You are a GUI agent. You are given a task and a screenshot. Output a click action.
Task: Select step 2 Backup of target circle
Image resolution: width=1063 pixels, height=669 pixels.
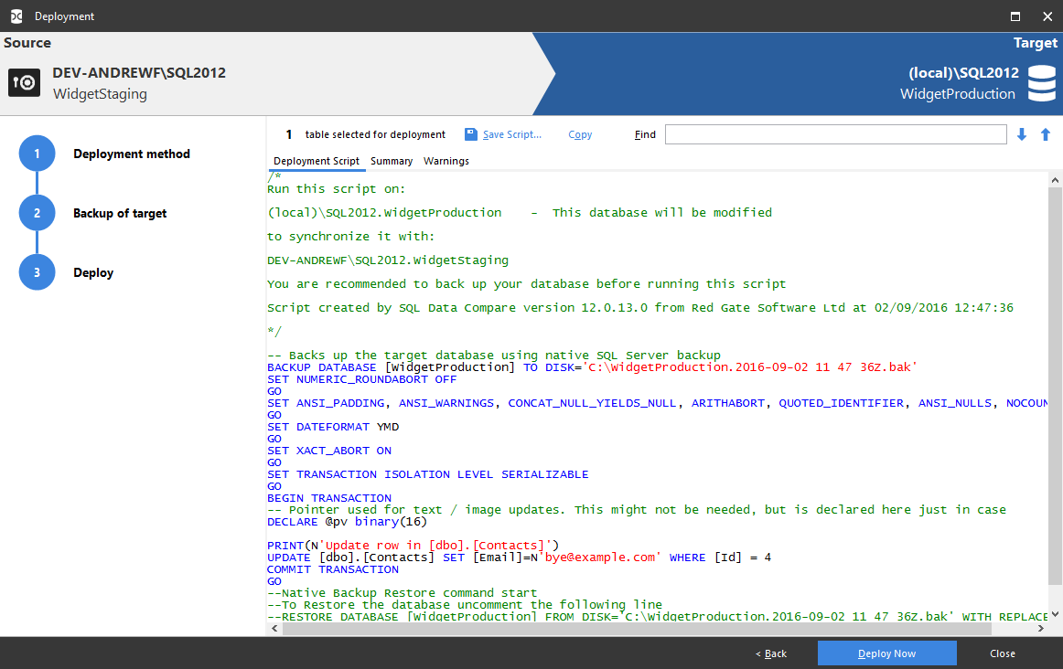(38, 213)
